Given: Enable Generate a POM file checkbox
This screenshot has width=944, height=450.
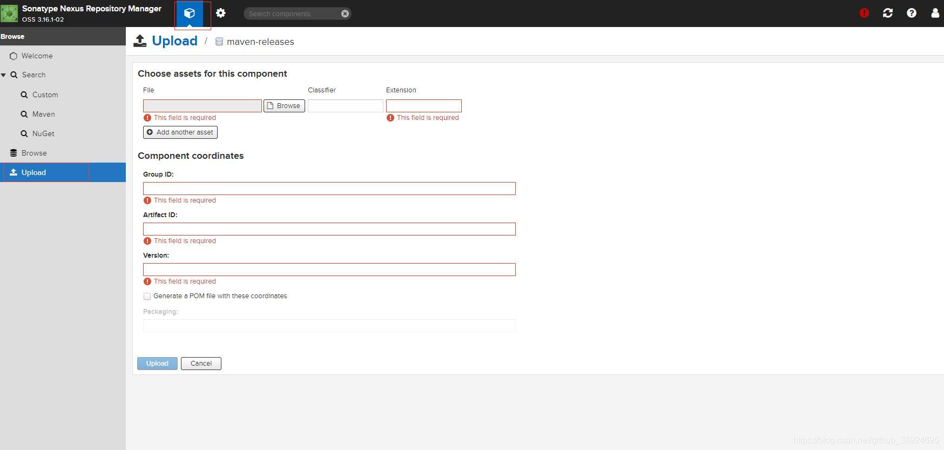Looking at the screenshot, I should [x=147, y=296].
